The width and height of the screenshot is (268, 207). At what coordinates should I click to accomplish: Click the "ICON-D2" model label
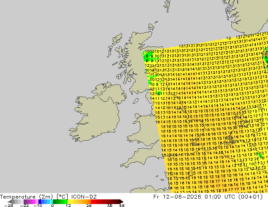[84, 197]
